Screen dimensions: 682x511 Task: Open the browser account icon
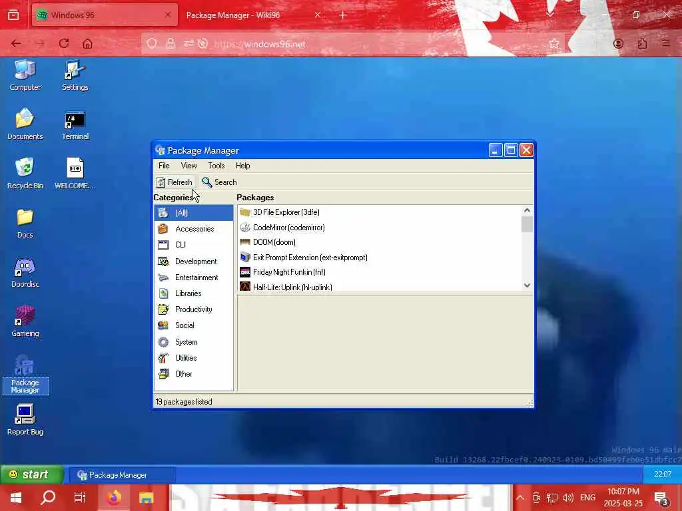[x=618, y=43]
